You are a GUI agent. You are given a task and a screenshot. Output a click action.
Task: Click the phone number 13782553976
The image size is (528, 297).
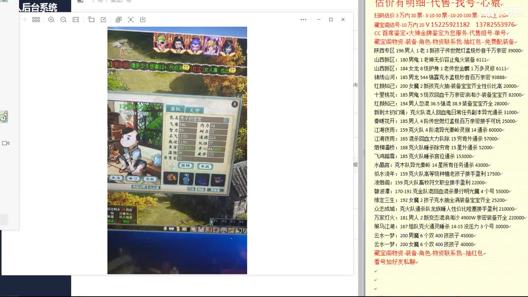495,25
